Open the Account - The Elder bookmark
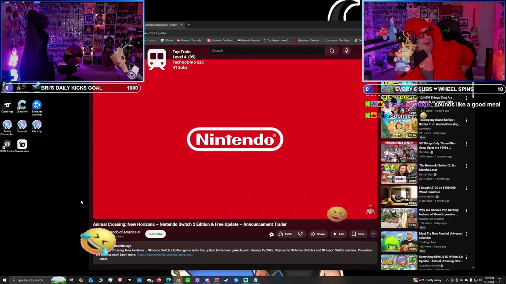This screenshot has height=284, width=506. pyautogui.click(x=337, y=40)
